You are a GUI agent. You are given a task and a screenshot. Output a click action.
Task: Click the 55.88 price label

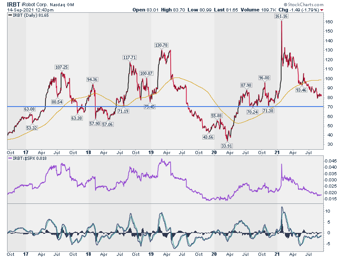(216, 116)
